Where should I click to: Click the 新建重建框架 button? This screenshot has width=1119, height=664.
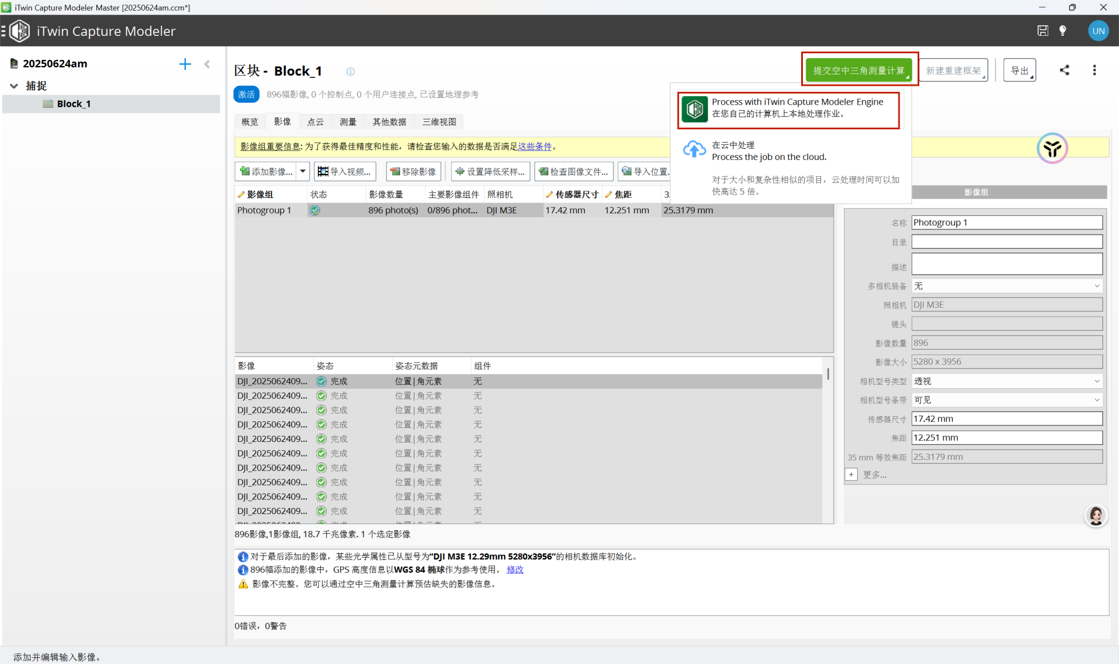coord(953,70)
